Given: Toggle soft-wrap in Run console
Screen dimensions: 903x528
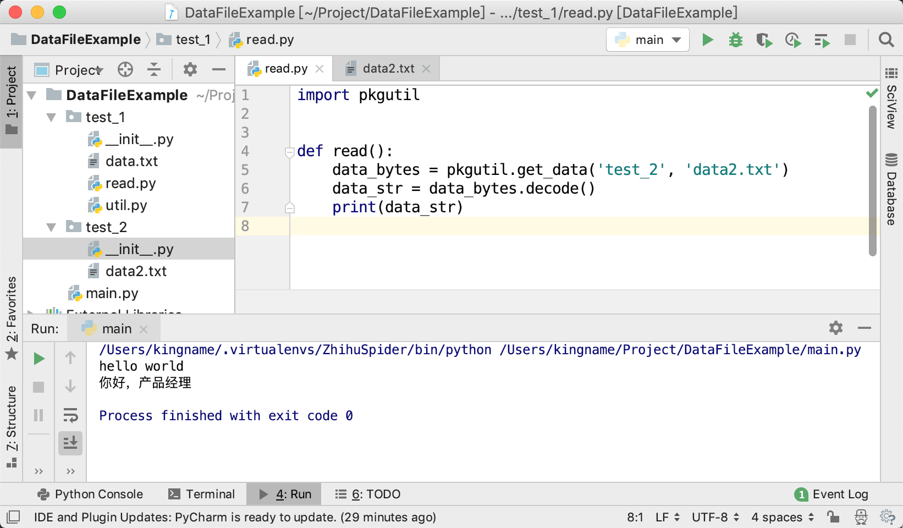Looking at the screenshot, I should [70, 415].
